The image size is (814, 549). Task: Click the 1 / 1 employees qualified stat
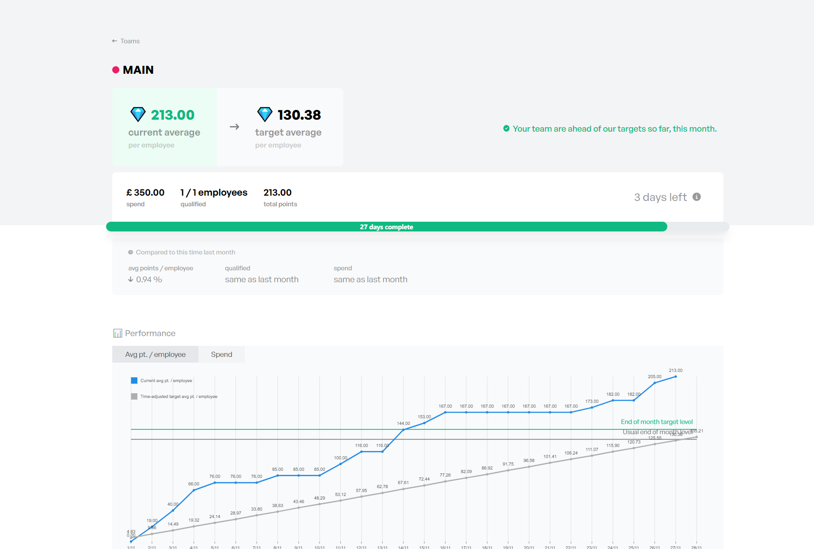[x=214, y=197]
